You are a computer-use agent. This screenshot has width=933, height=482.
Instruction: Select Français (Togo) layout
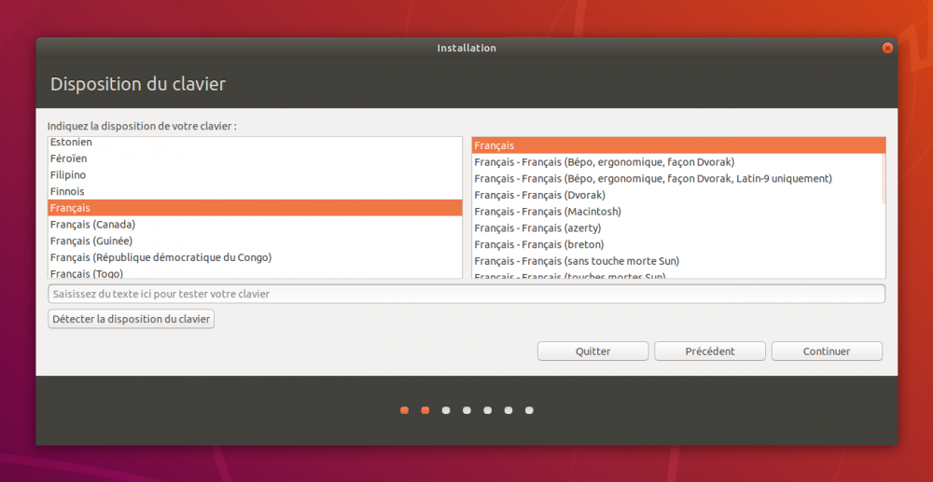pos(255,273)
